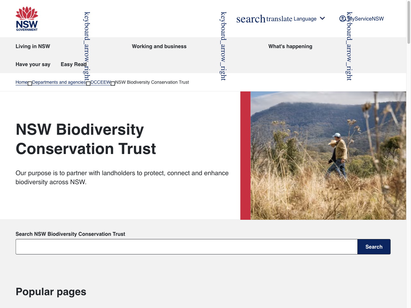Viewport: 411px width, 308px height.
Task: Open the Living in NSW menu
Action: point(32,46)
